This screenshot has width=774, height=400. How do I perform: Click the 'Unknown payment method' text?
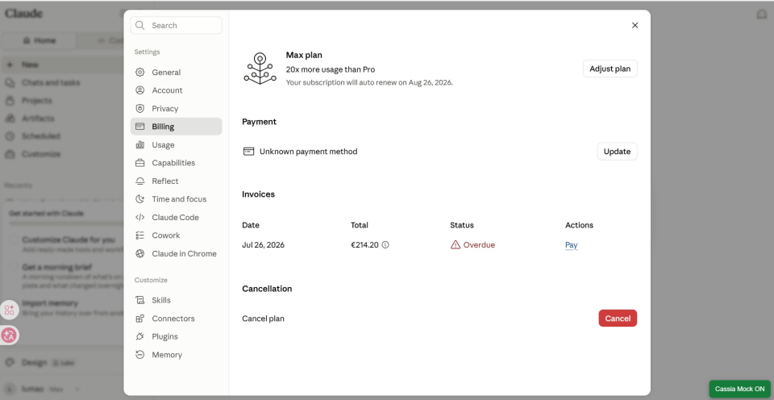point(309,152)
